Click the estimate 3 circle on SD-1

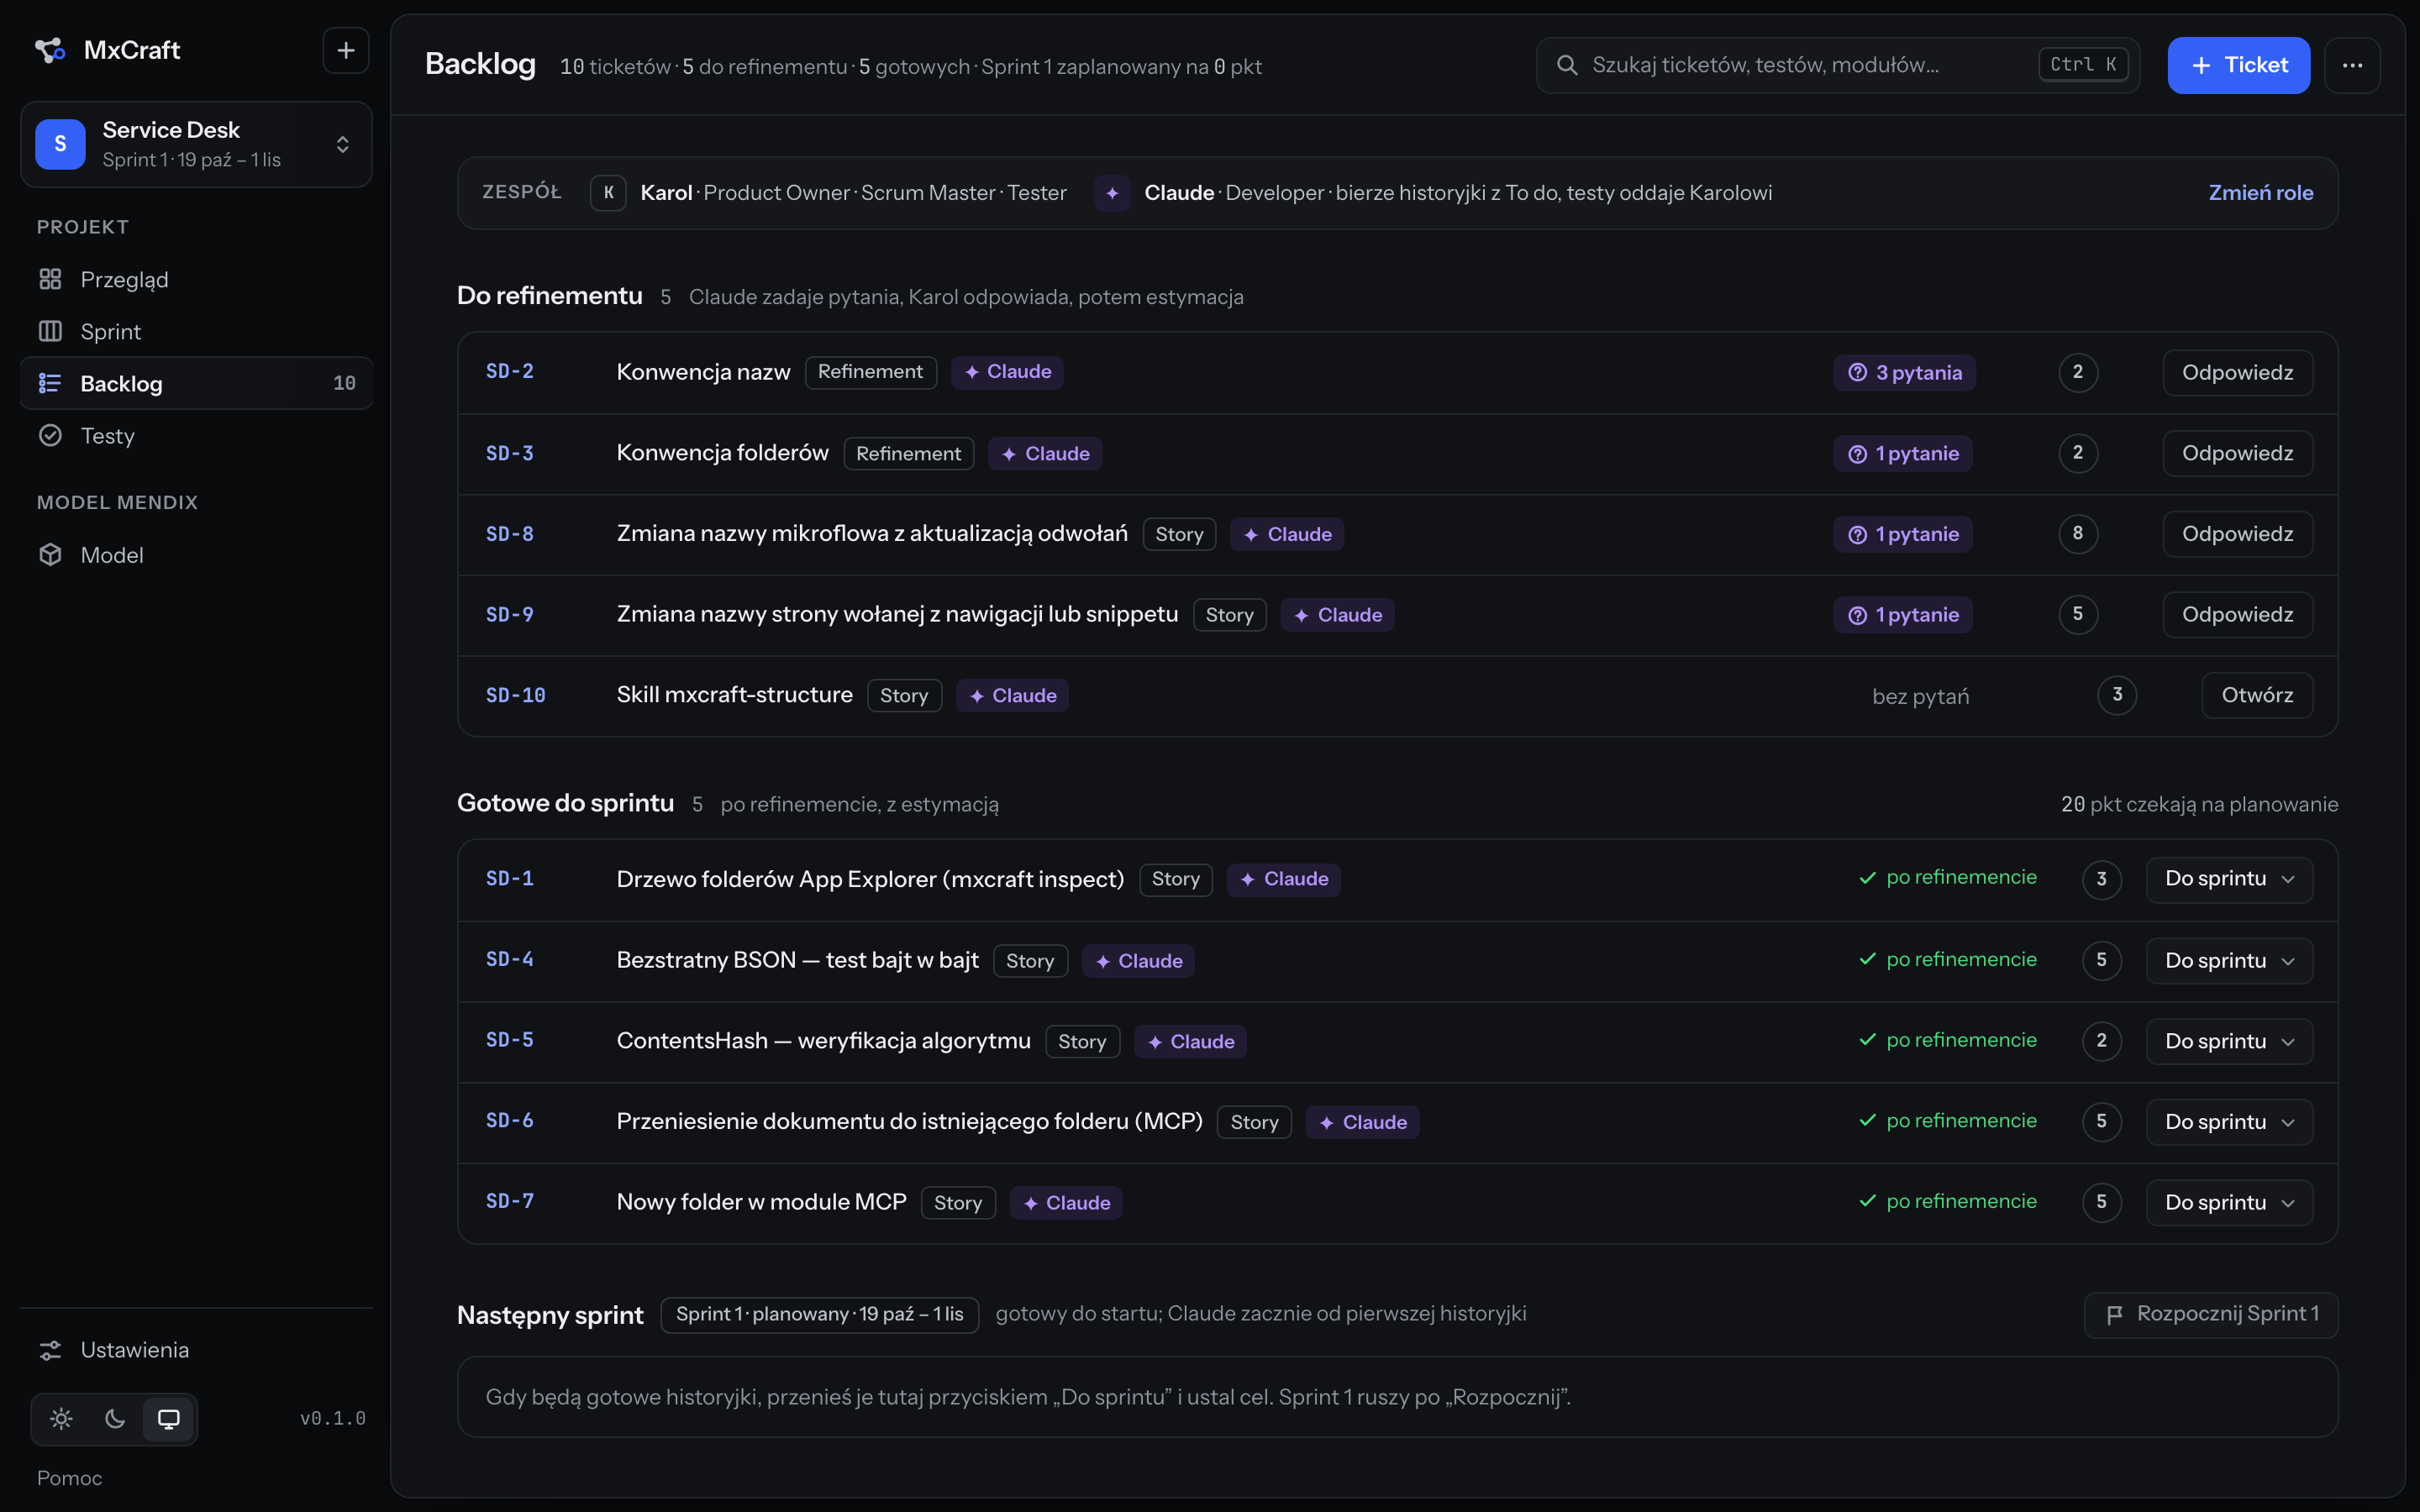tap(2102, 879)
